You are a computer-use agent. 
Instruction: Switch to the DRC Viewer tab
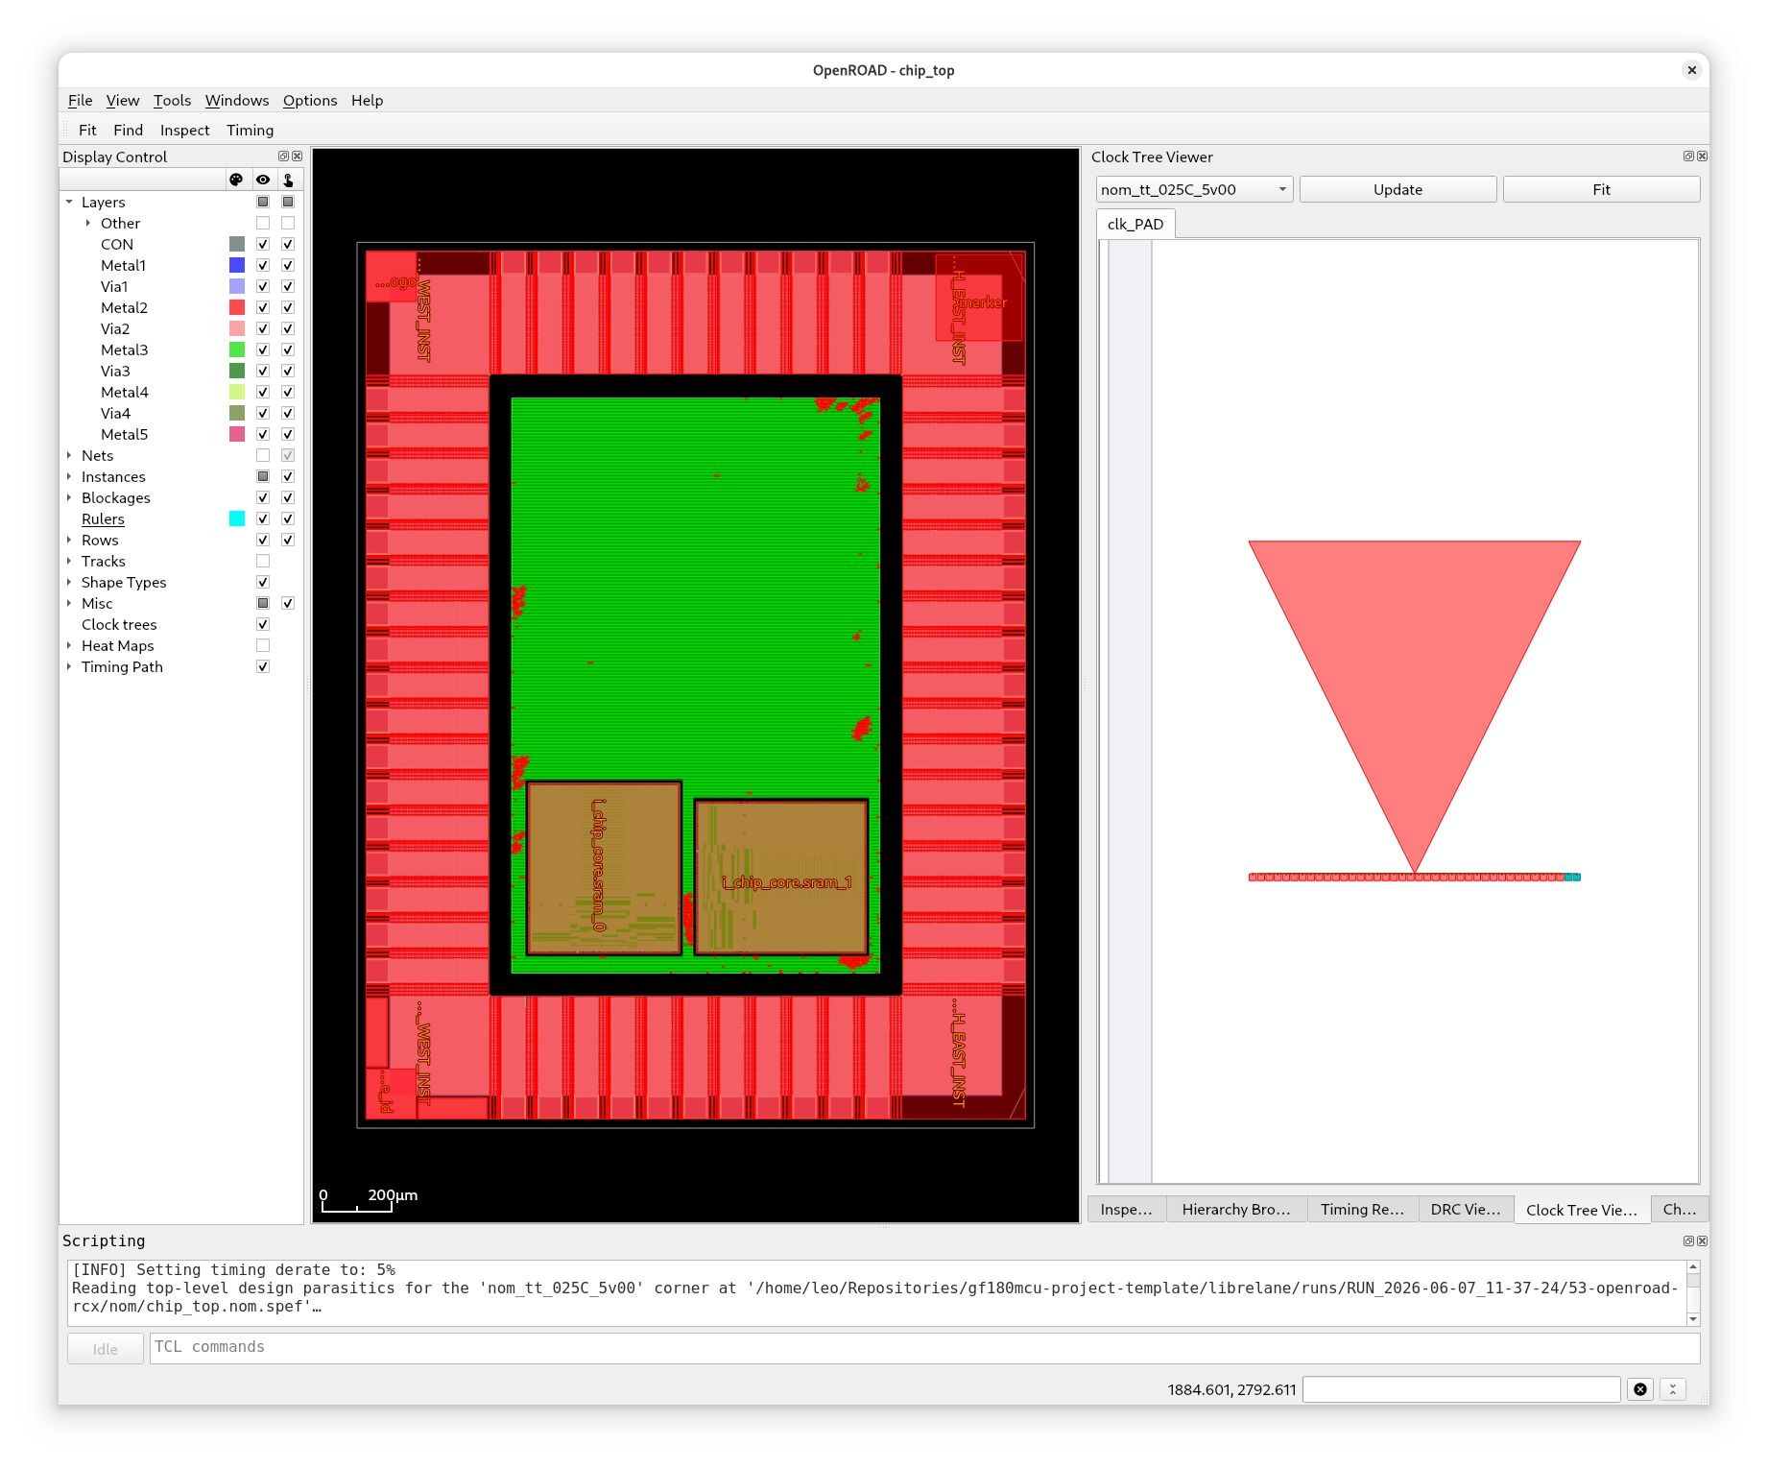click(1465, 1209)
